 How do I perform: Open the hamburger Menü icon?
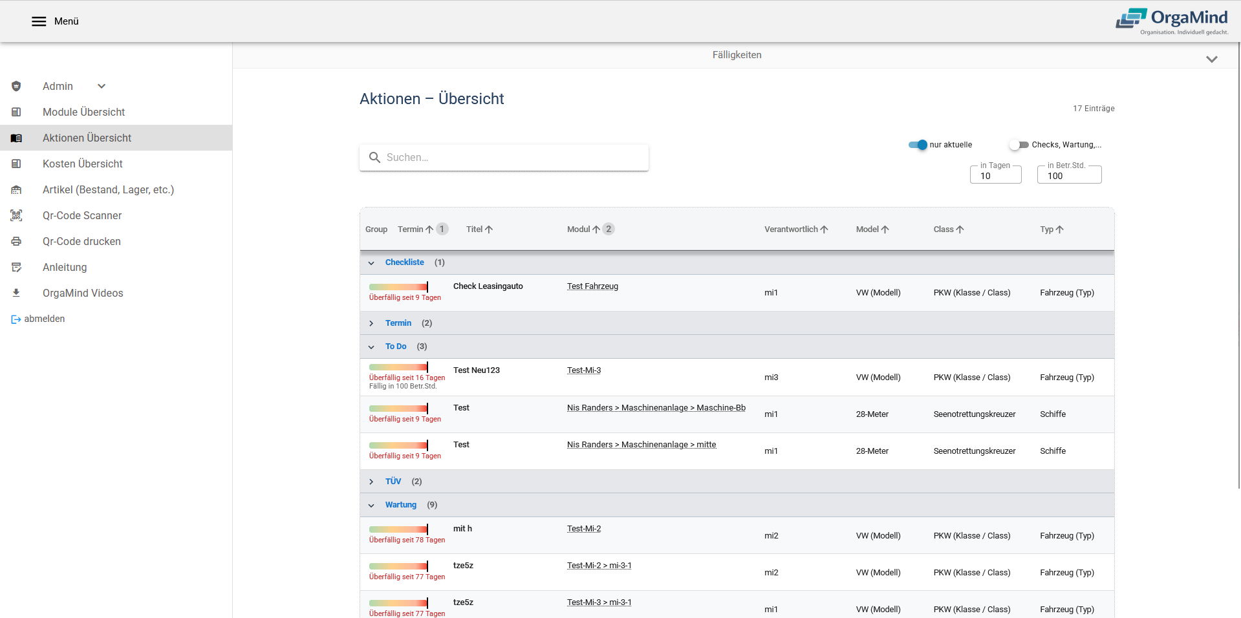point(39,21)
